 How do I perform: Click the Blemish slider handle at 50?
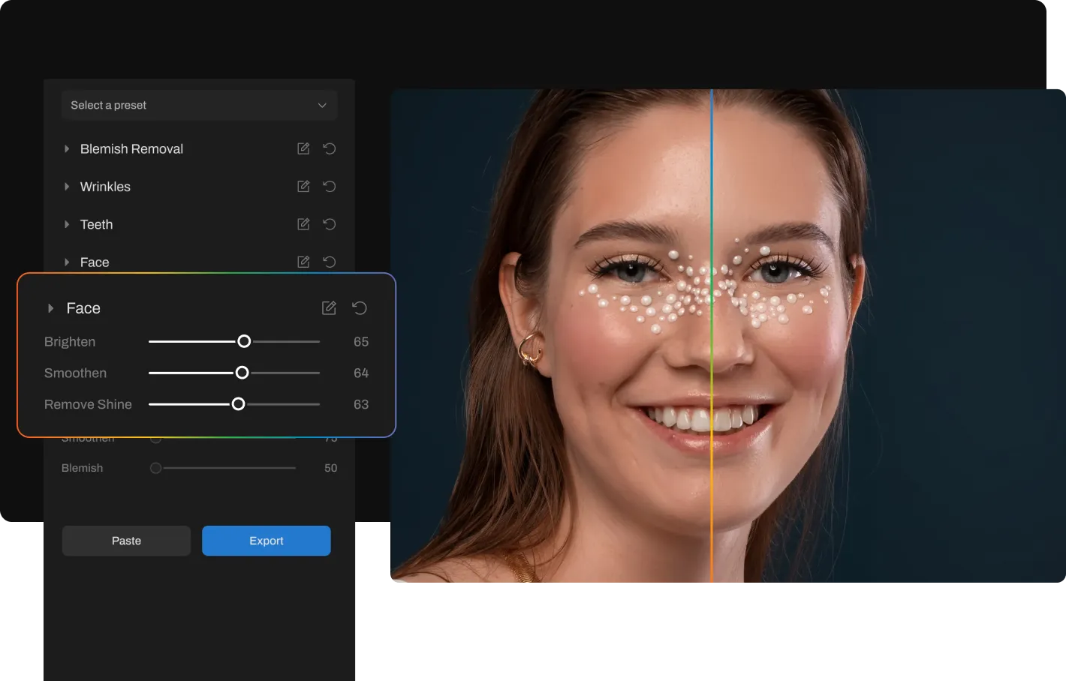pos(155,468)
